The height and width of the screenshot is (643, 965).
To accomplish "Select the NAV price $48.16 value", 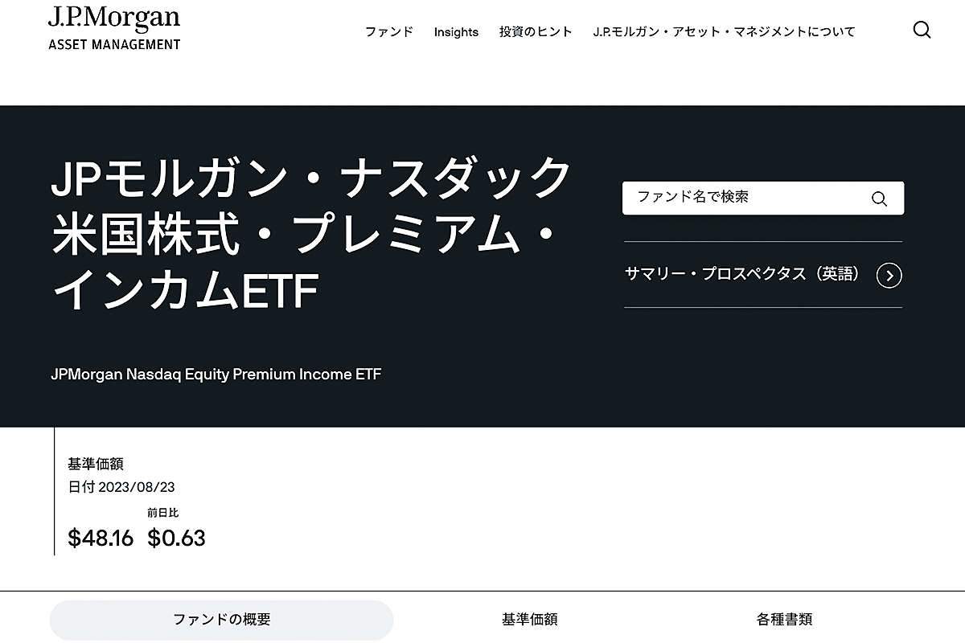I will (x=99, y=538).
